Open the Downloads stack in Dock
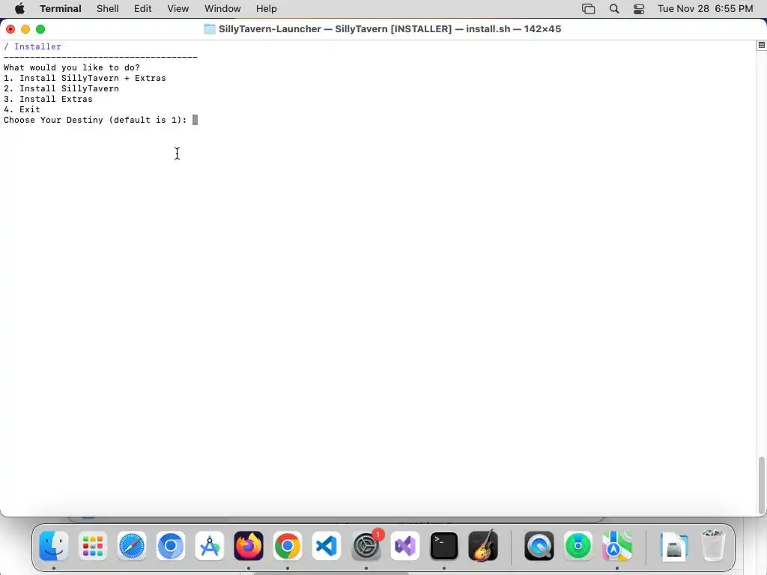Image resolution: width=767 pixels, height=575 pixels. pyautogui.click(x=673, y=546)
